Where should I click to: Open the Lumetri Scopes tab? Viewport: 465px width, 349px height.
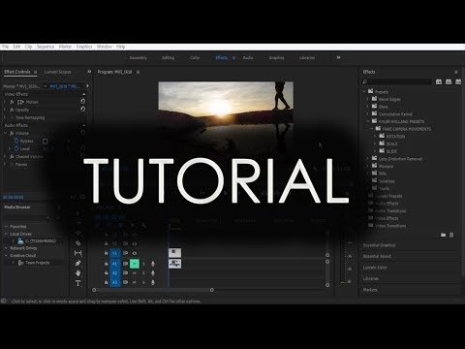point(58,72)
